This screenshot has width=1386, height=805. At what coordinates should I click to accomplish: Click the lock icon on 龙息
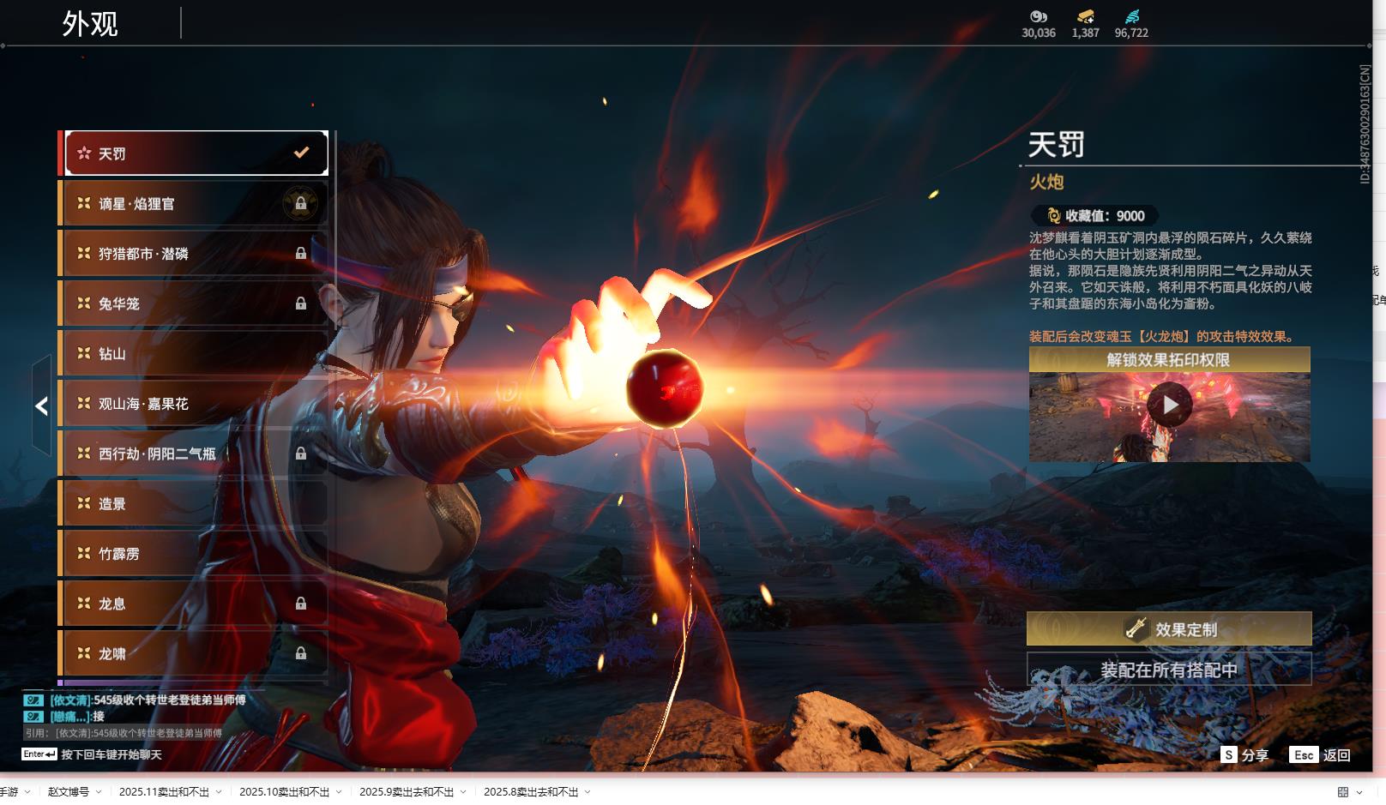[x=301, y=603]
